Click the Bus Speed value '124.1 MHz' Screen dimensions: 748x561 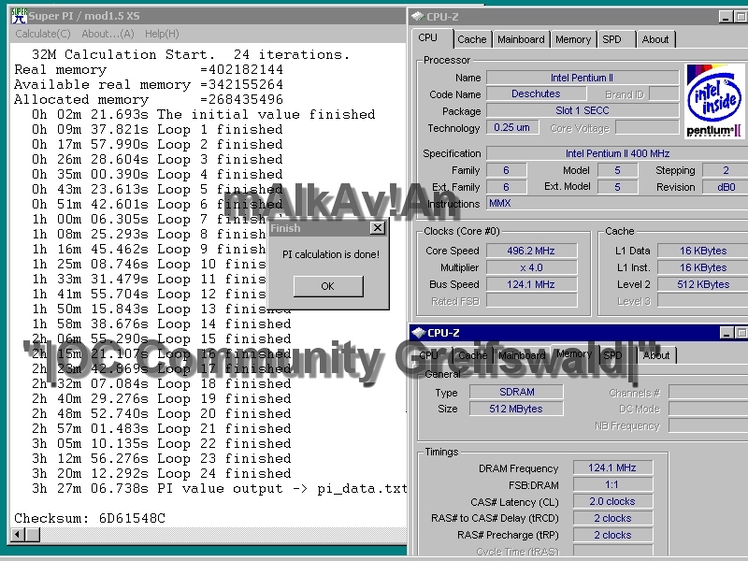point(531,284)
